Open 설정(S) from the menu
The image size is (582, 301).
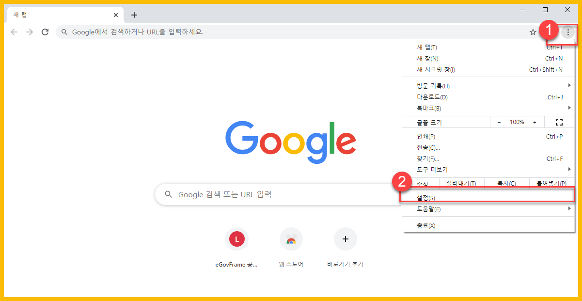[x=488, y=198]
